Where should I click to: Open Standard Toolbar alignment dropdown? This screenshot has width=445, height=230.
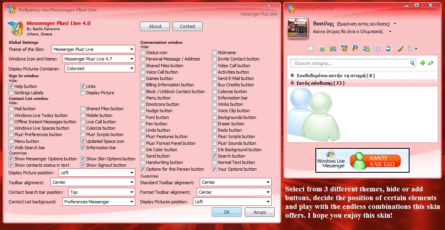(x=236, y=182)
